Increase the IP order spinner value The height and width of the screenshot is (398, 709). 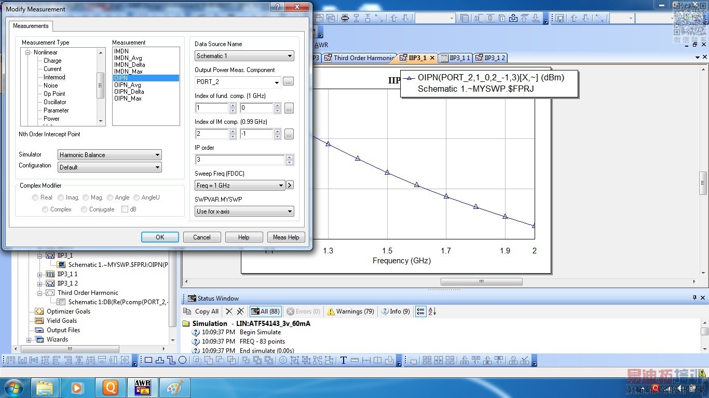click(x=290, y=158)
